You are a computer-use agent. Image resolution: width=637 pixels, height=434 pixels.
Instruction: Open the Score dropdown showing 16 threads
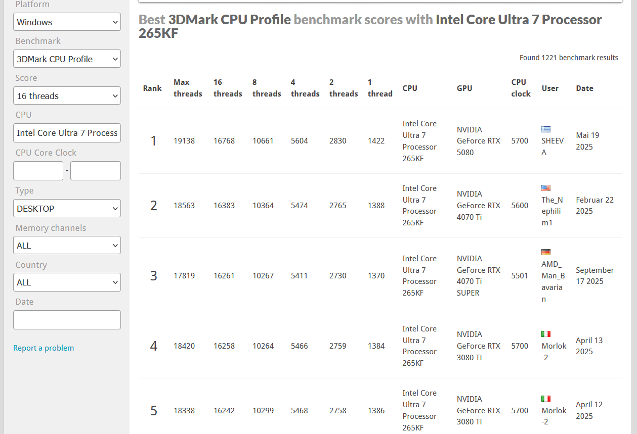pyautogui.click(x=67, y=96)
